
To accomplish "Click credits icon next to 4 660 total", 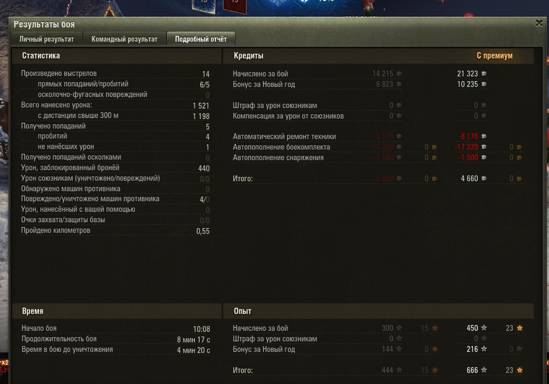I will click(484, 179).
